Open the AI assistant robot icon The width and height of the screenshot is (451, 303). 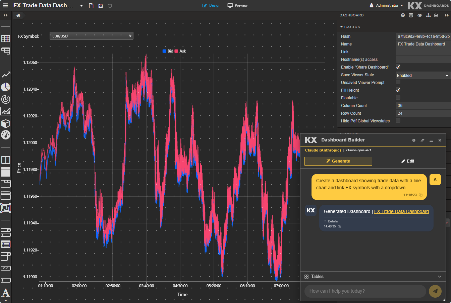pyautogui.click(x=436, y=15)
